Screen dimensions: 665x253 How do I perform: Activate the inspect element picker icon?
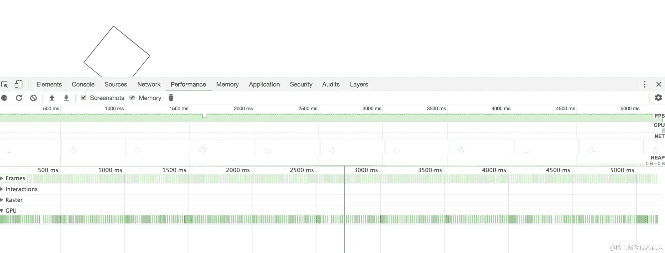5,84
